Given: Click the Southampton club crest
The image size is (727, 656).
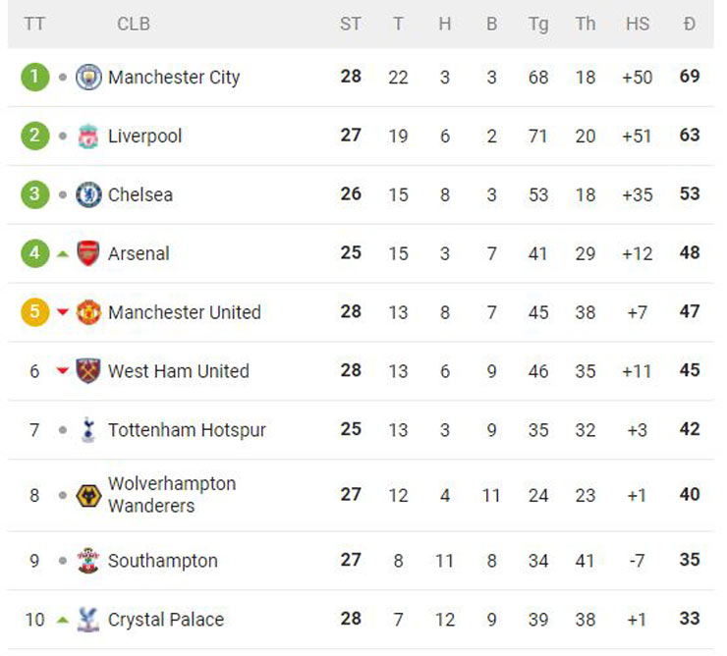Looking at the screenshot, I should [x=88, y=561].
